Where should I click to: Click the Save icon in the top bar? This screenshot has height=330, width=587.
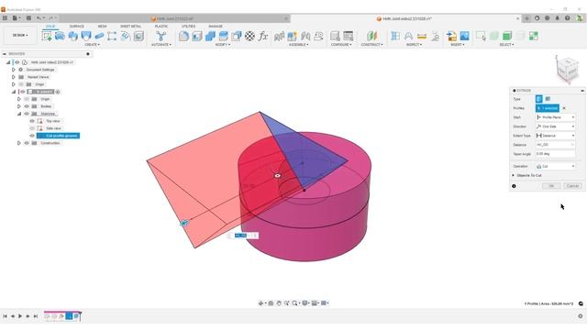[28, 18]
